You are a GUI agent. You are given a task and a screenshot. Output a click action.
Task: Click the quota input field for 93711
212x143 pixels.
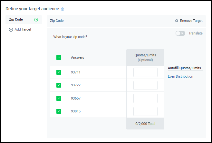(145, 72)
